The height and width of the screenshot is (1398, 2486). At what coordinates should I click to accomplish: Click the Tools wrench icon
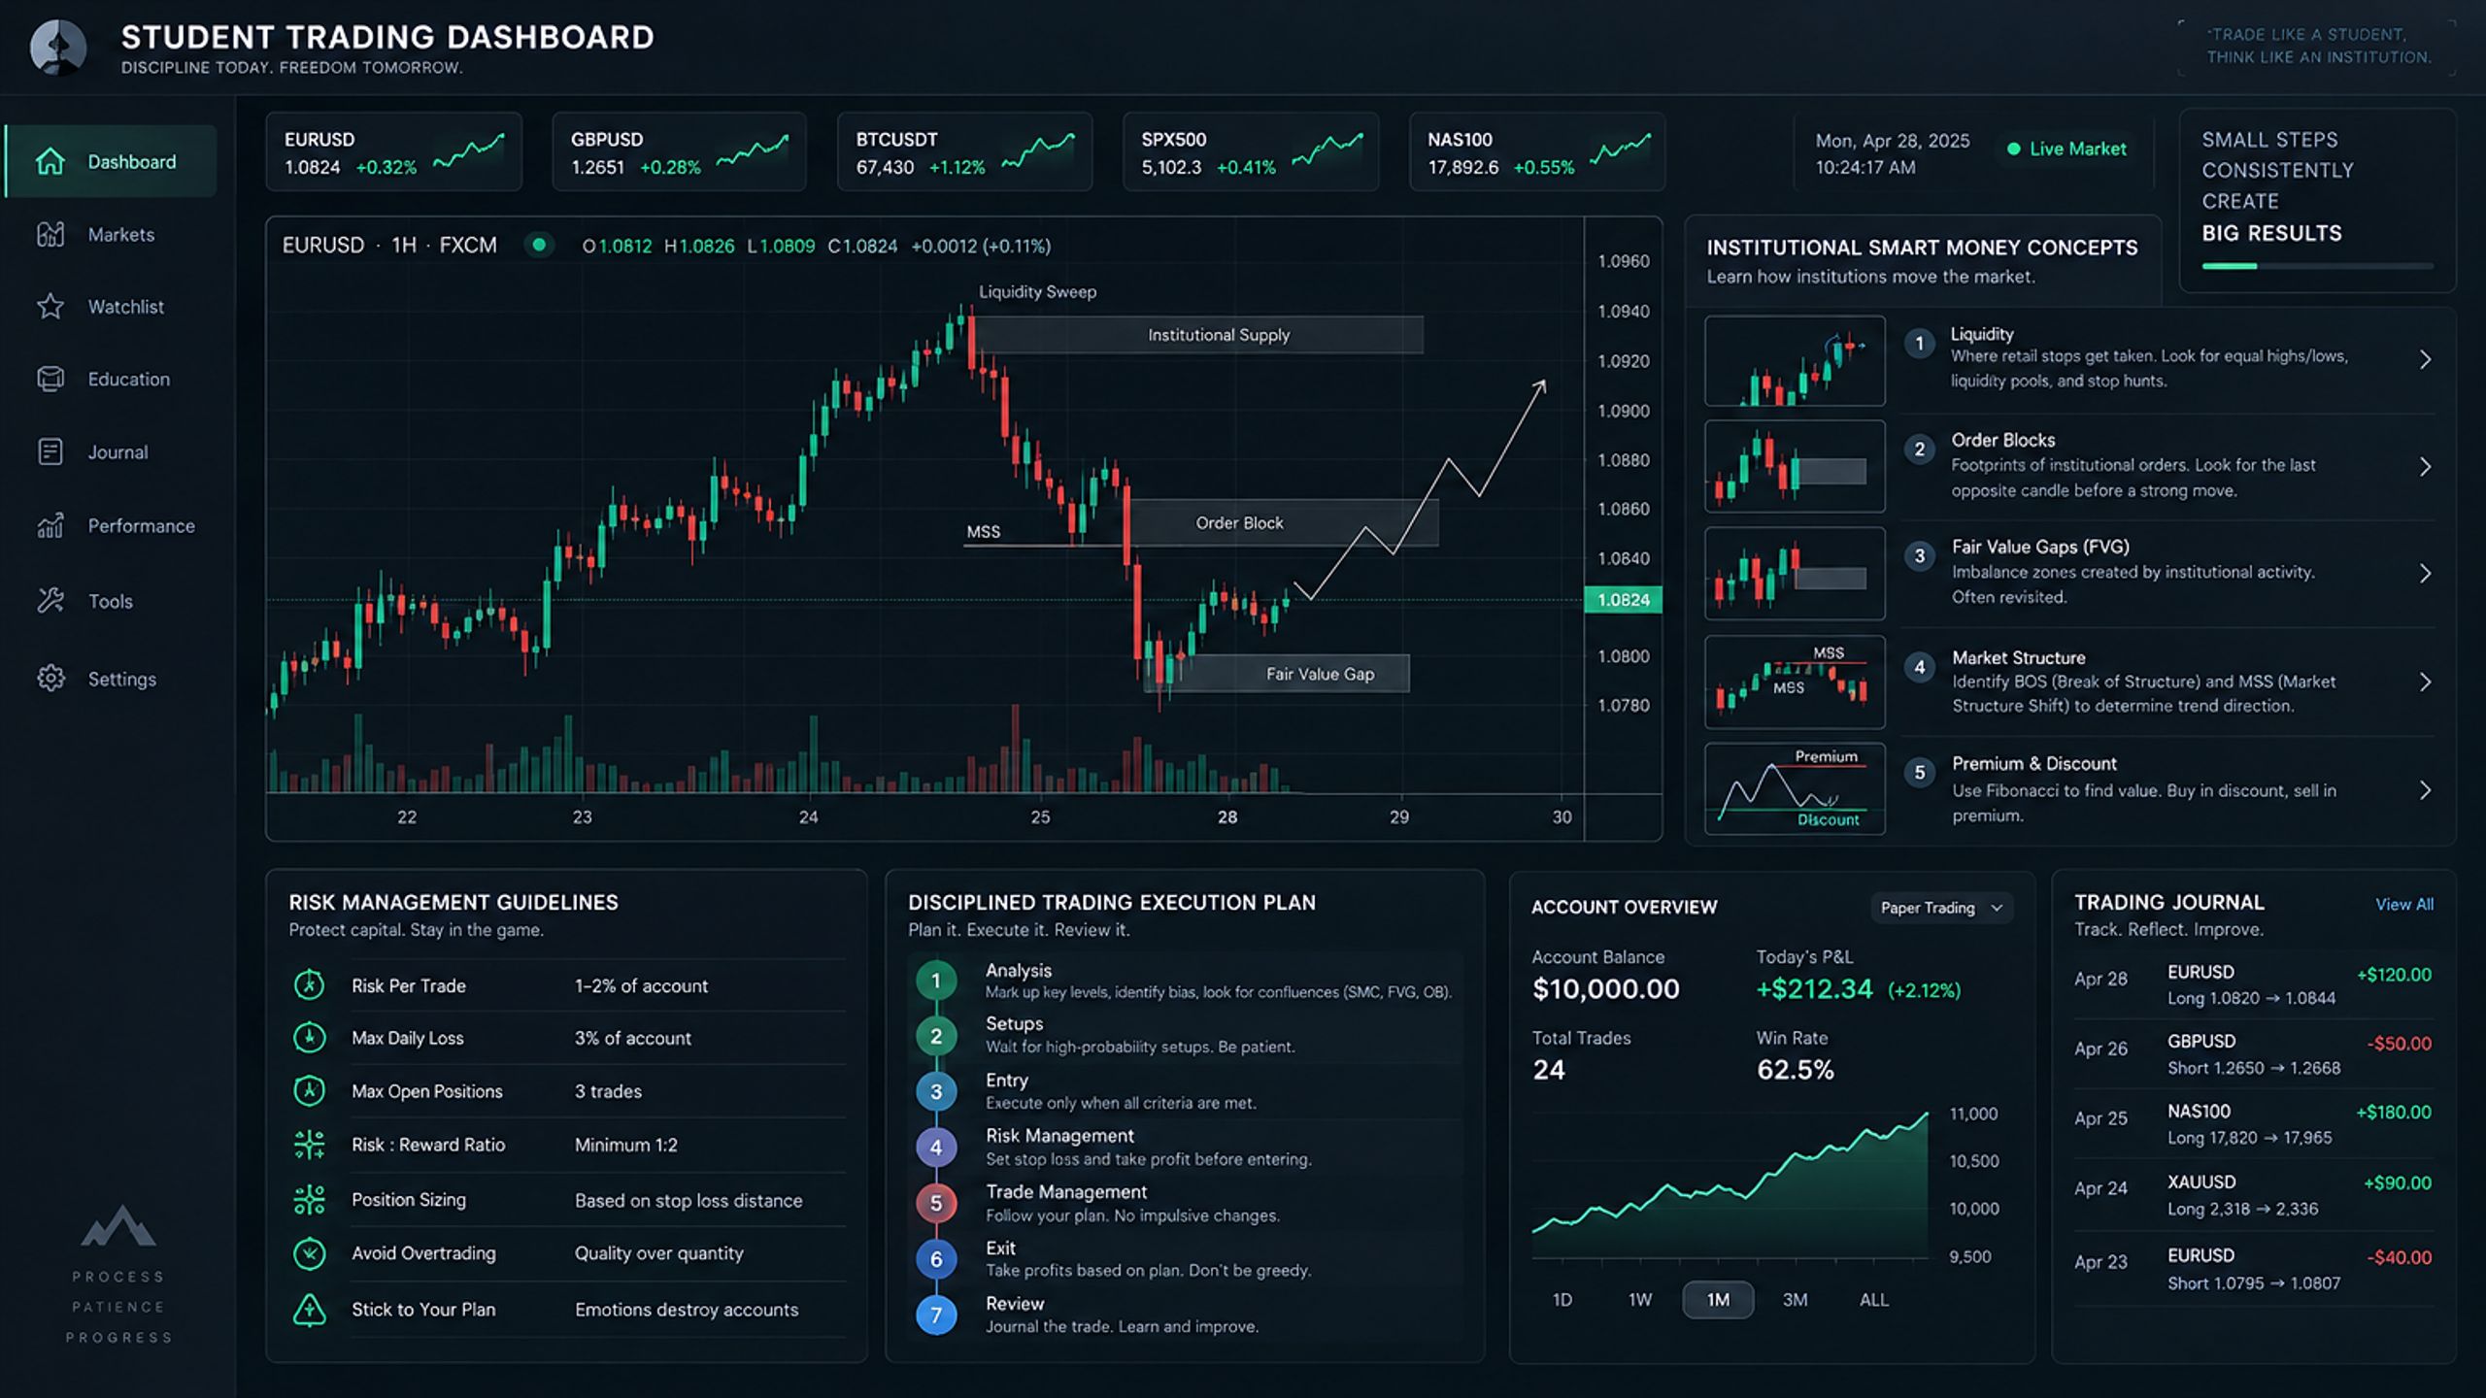coord(50,601)
